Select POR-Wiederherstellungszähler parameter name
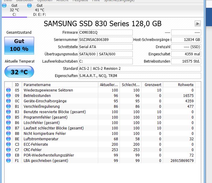 pos(49,155)
